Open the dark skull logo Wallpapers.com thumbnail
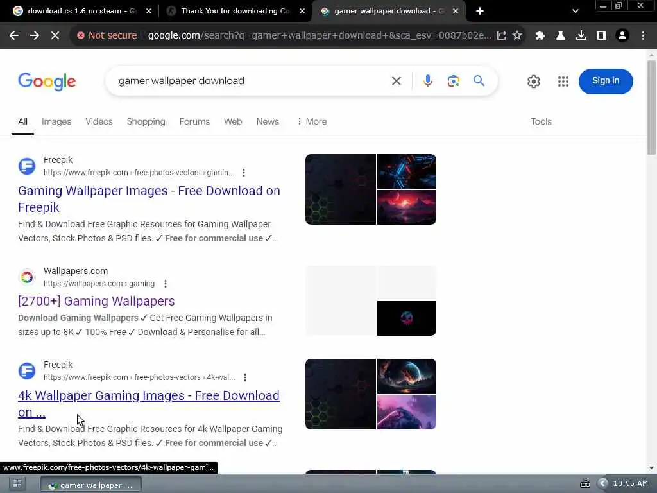The image size is (657, 493). click(x=406, y=318)
